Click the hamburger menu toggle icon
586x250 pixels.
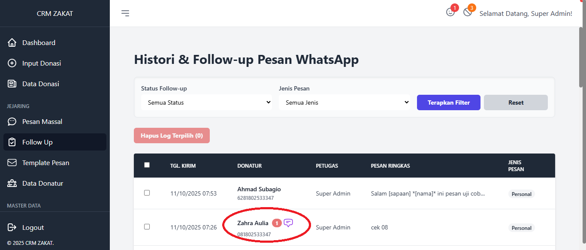click(125, 13)
